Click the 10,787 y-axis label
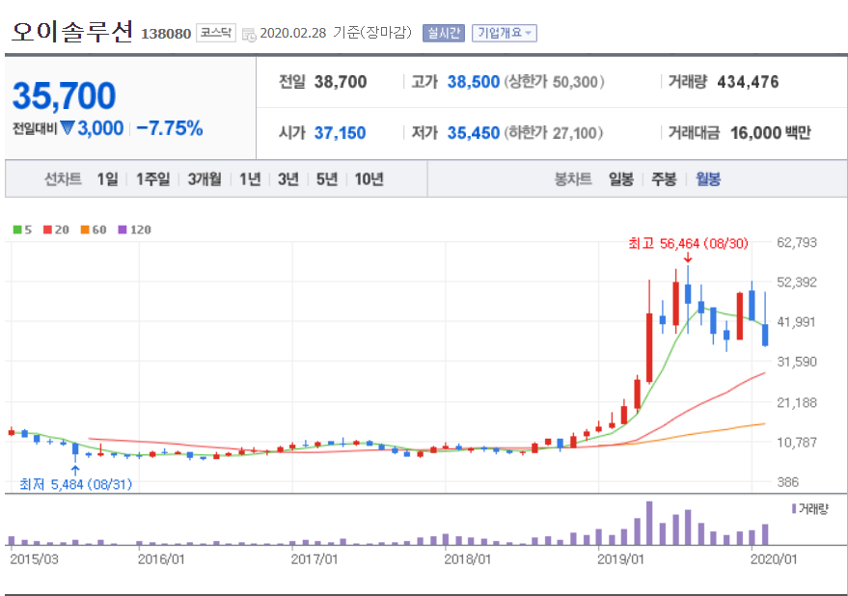The image size is (848, 596). pyautogui.click(x=797, y=443)
